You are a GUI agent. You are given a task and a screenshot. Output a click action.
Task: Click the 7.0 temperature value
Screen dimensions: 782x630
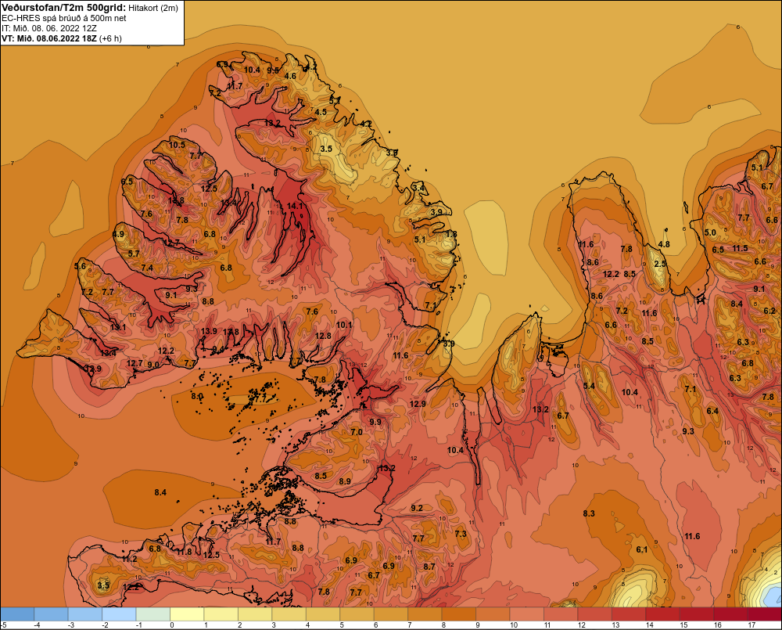pyautogui.click(x=357, y=432)
